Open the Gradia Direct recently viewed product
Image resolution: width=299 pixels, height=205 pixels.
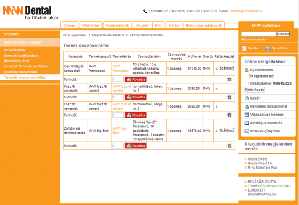click(x=257, y=159)
